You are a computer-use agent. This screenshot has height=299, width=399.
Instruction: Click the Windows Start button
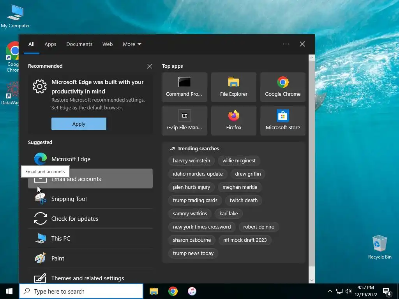pyautogui.click(x=9, y=291)
